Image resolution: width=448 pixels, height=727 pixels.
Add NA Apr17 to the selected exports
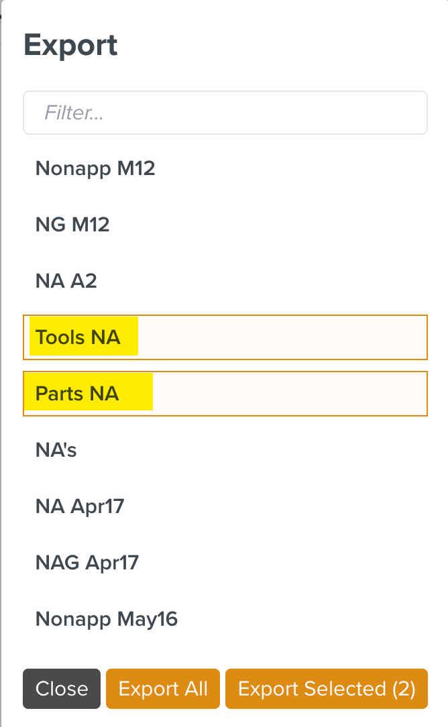[x=80, y=506]
